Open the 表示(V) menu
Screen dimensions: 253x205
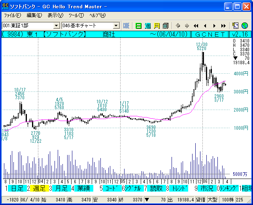coord(55,15)
